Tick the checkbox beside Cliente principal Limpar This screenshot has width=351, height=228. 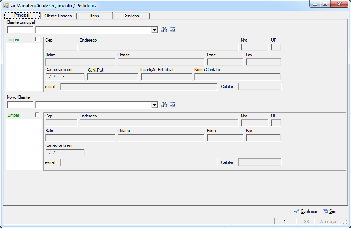pos(37,39)
